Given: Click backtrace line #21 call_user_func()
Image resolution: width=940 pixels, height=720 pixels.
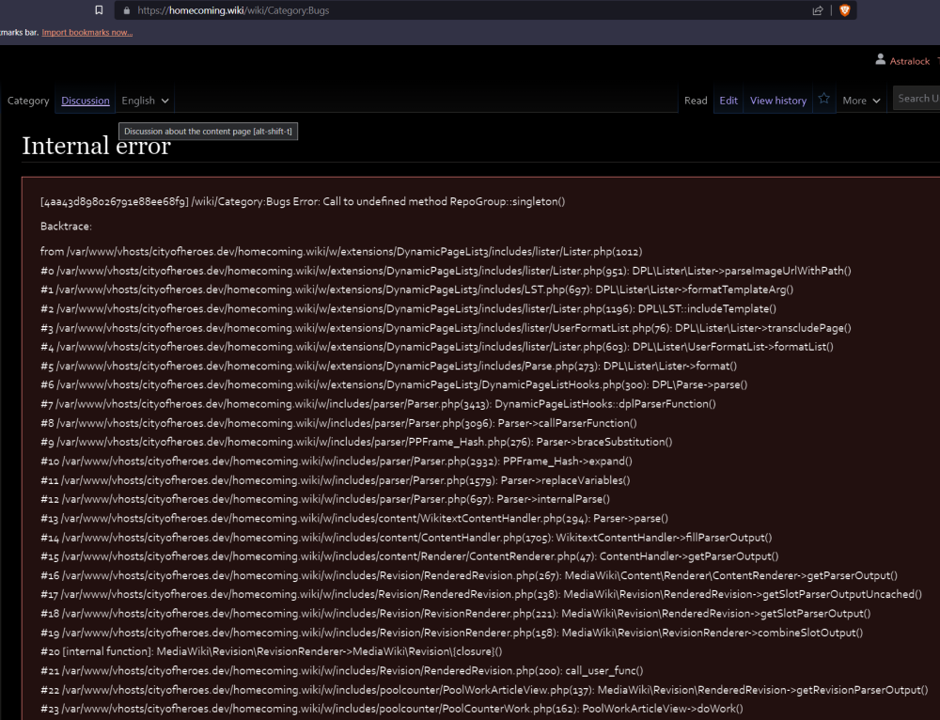Looking at the screenshot, I should [x=342, y=671].
